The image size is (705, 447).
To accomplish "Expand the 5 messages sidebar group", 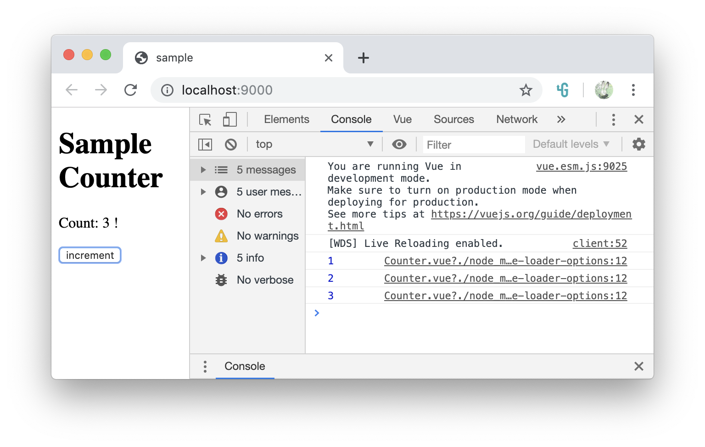I will pyautogui.click(x=203, y=169).
